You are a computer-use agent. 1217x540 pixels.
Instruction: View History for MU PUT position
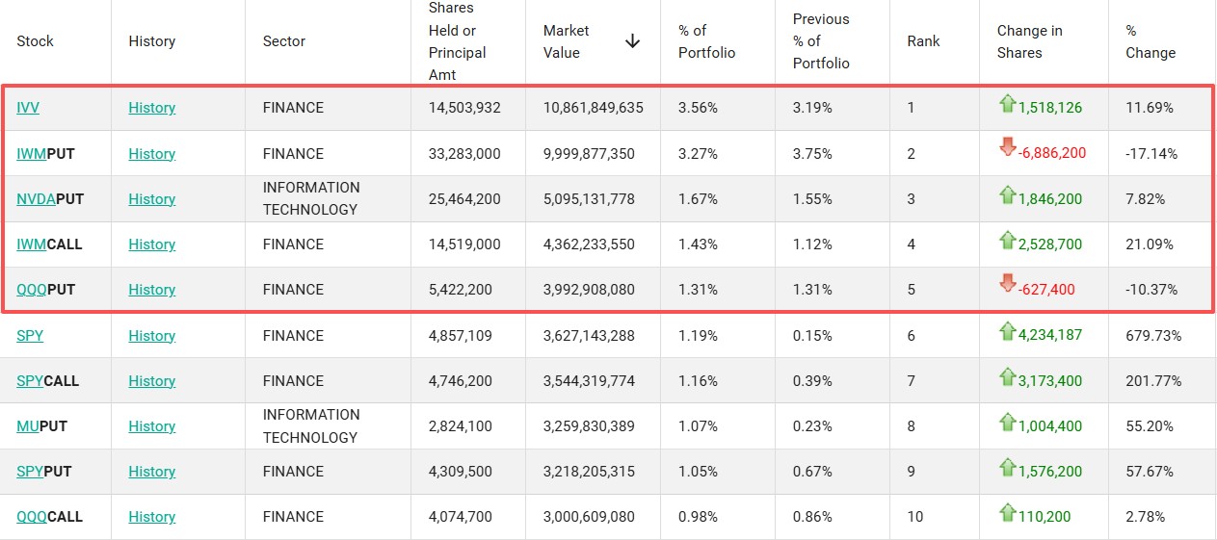(x=151, y=426)
